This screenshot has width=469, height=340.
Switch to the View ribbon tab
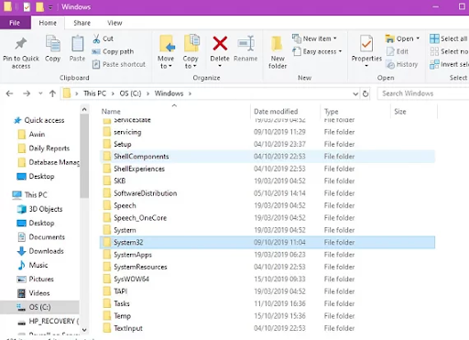tap(115, 23)
